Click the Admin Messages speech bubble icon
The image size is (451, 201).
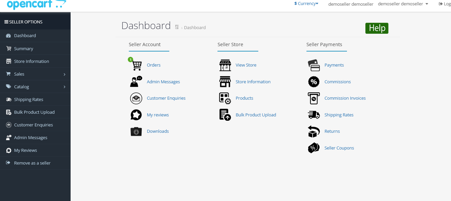tap(136, 81)
